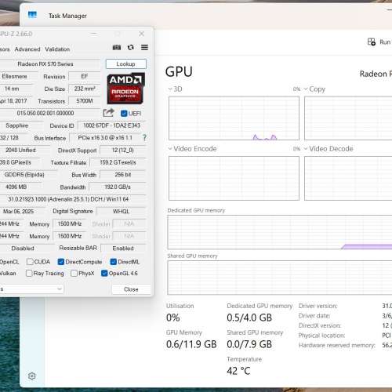Click the Device ID value 1002 67DF
The image size is (392, 392).
(111, 125)
